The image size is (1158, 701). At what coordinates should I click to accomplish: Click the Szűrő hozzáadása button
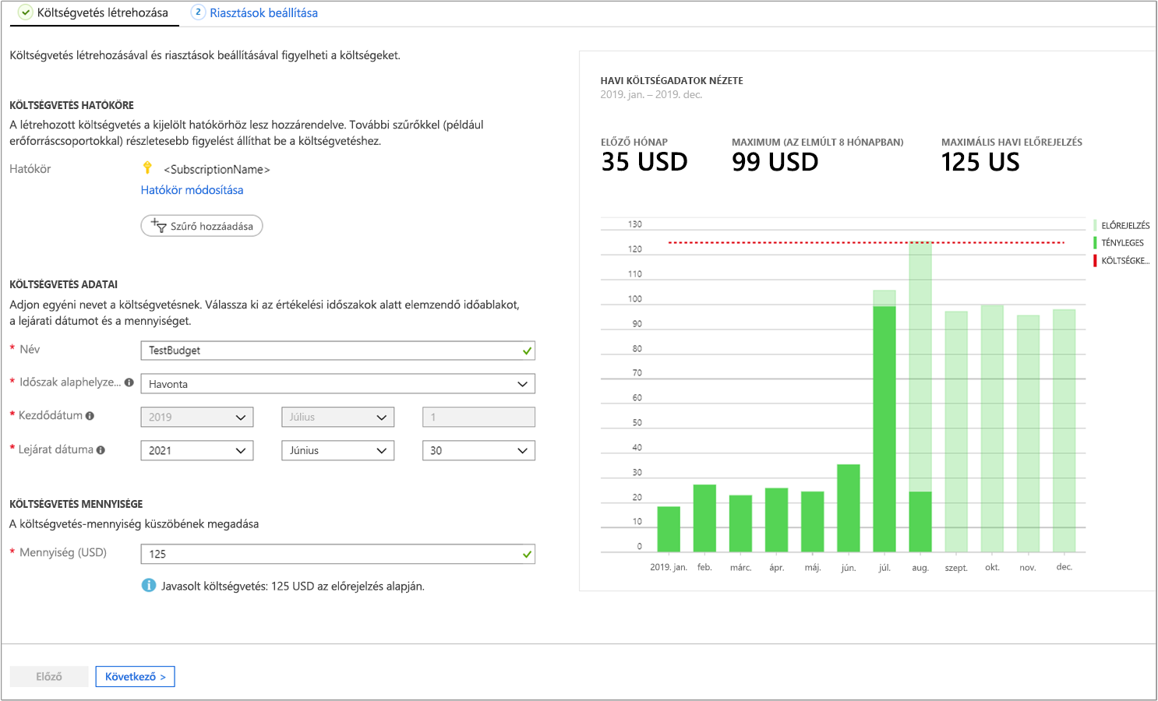coord(202,226)
